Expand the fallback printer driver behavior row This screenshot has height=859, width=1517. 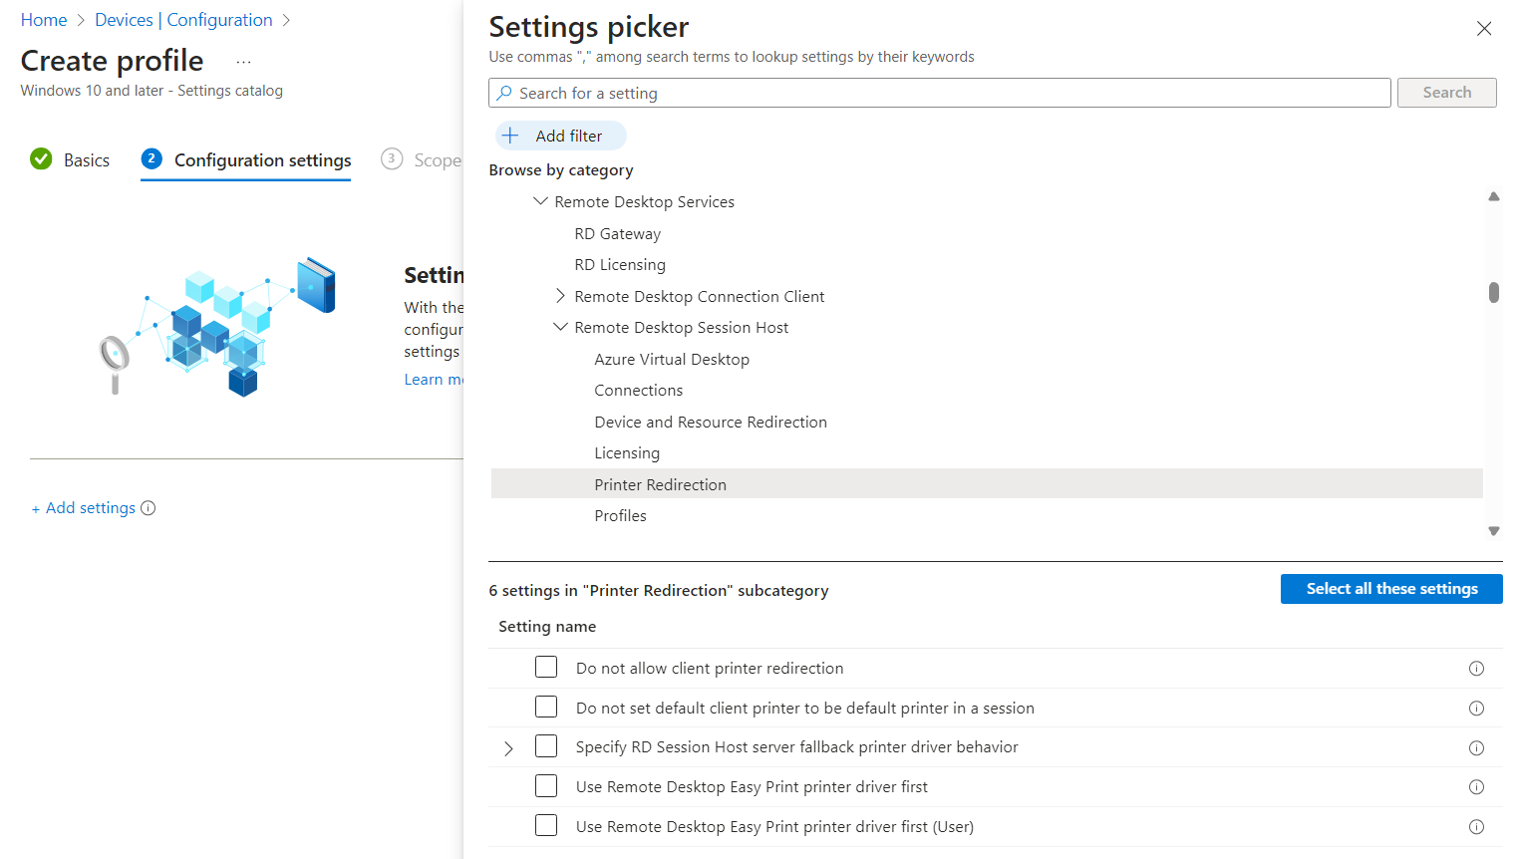[508, 748]
